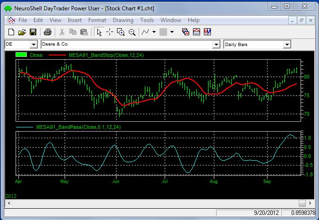Expand the Daily Bars periodicity dropdown

coord(287,44)
